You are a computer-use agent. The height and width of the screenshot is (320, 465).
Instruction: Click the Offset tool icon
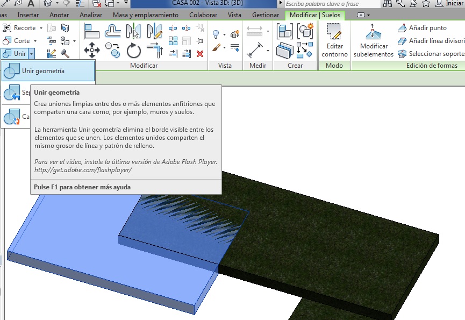coord(113,31)
